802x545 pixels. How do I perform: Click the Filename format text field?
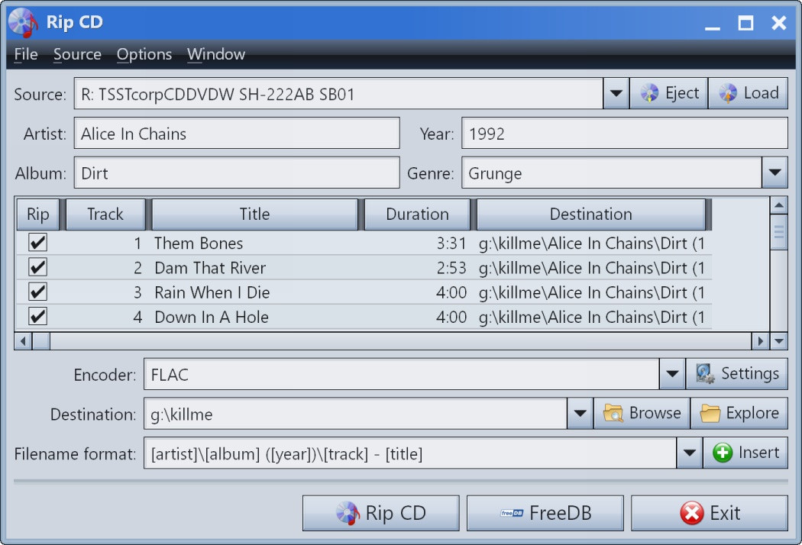click(410, 453)
